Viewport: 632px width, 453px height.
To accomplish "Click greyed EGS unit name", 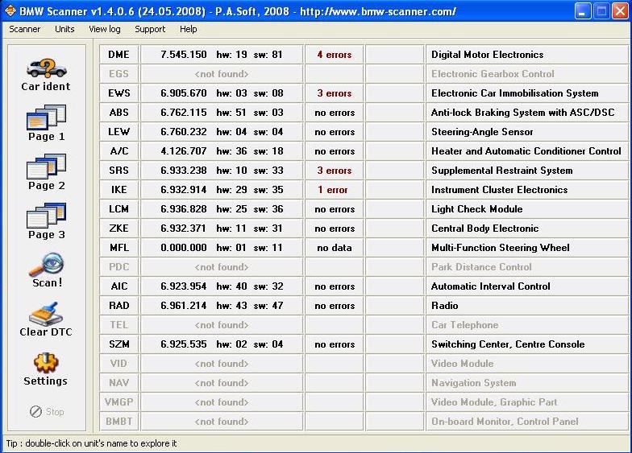I will tap(119, 74).
